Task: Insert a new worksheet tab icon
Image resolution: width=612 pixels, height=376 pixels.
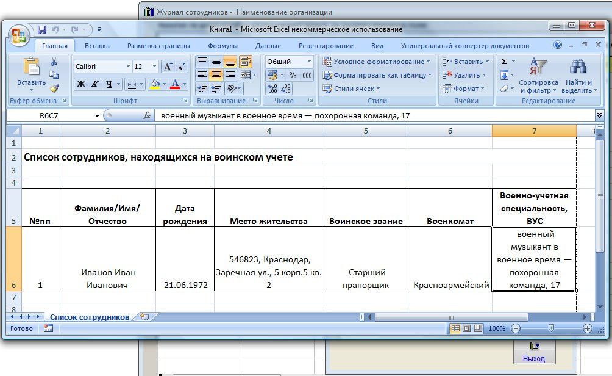Action: [144, 317]
